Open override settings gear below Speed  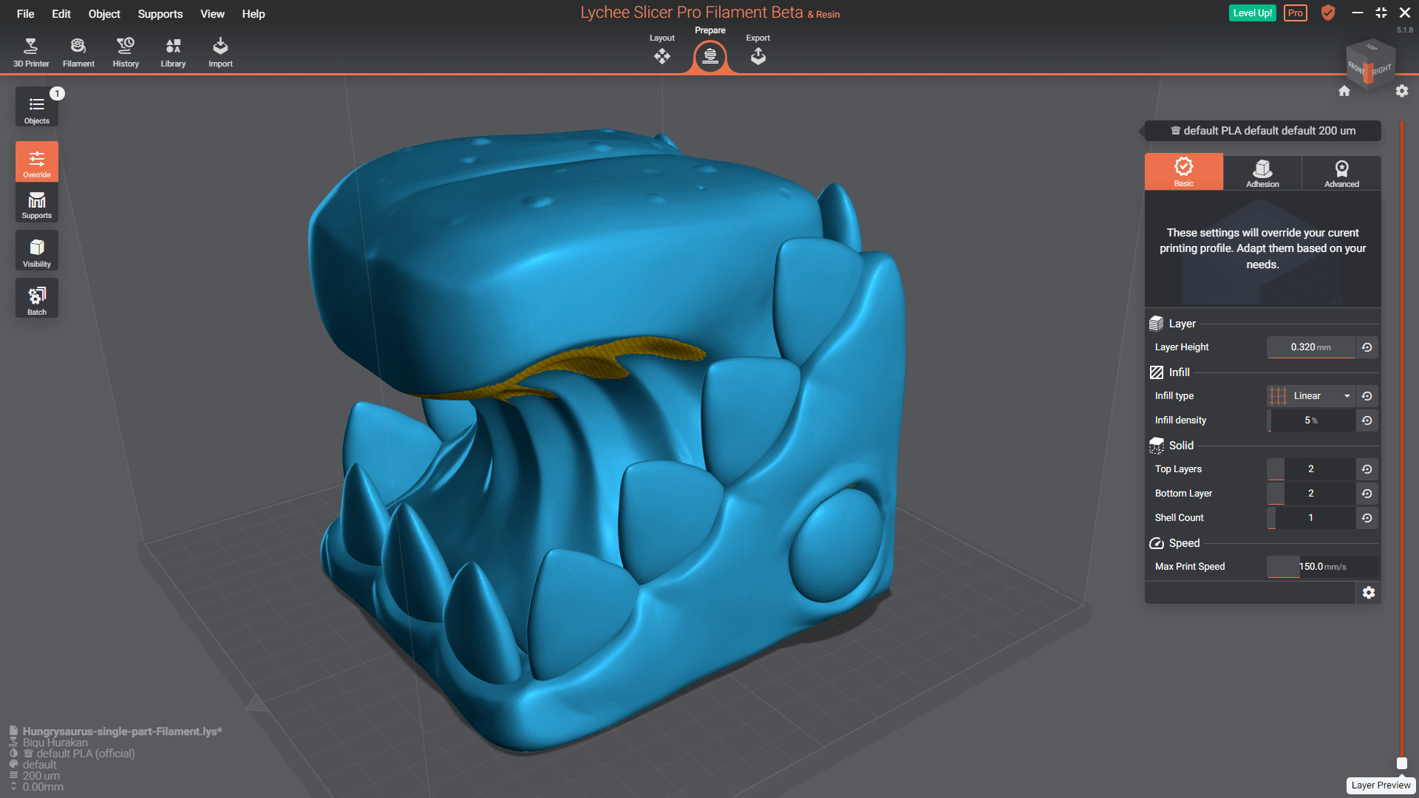1369,593
